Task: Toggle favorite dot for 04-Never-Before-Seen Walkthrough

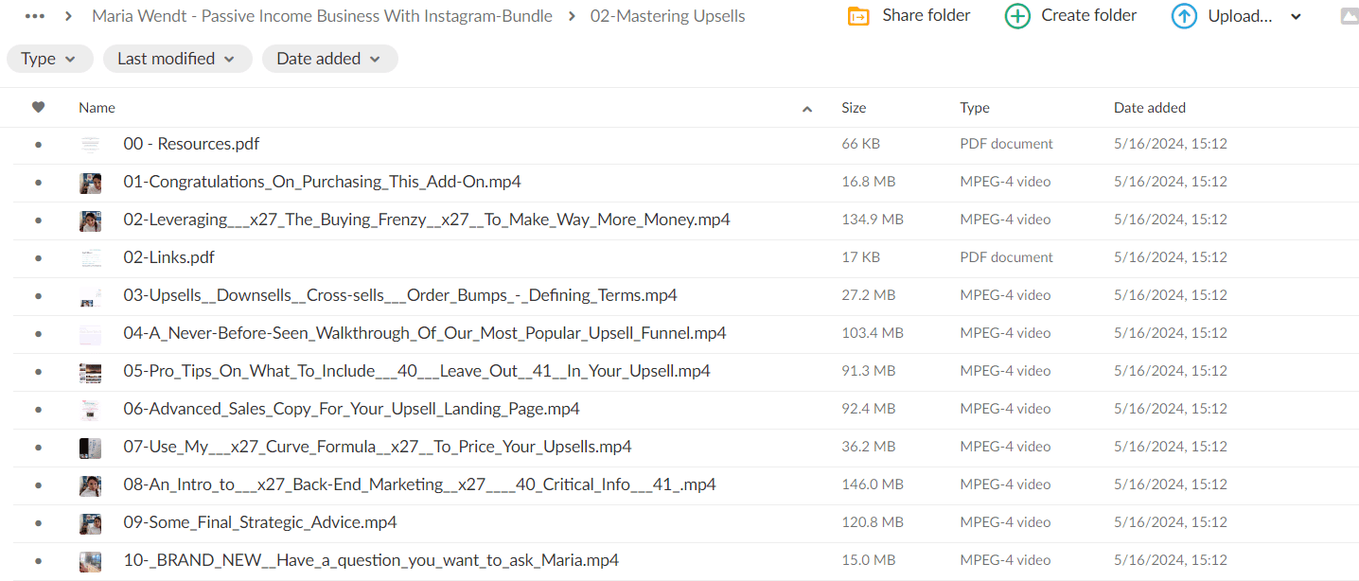Action: coord(38,334)
